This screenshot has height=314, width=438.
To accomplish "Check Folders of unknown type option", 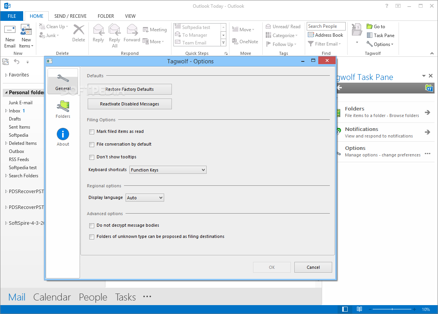I will 92,237.
